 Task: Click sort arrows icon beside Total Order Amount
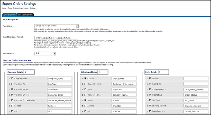point(147,89)
